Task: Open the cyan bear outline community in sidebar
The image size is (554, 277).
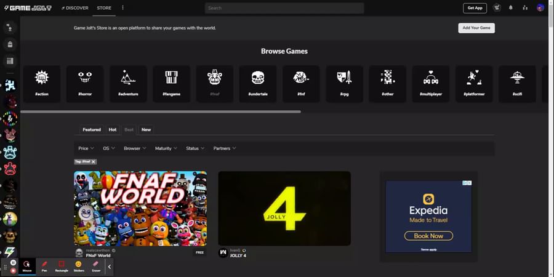Action: click(10, 152)
